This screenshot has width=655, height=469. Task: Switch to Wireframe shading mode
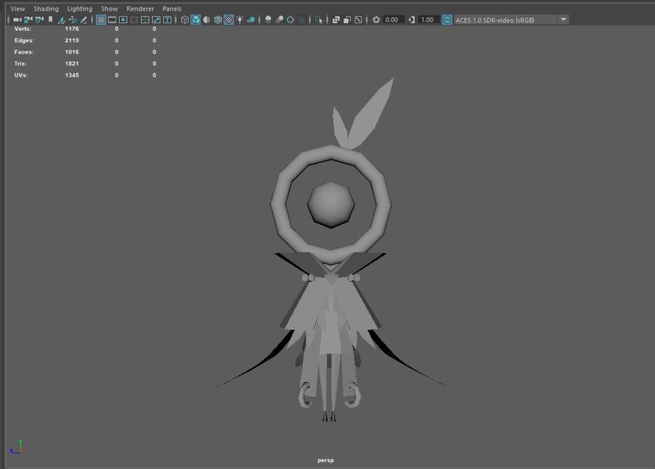[x=185, y=20]
